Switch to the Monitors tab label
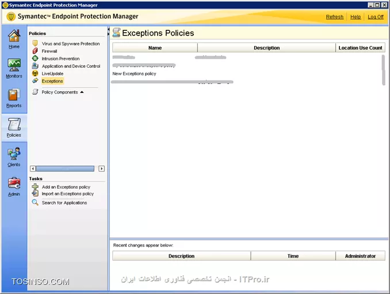Viewport: 390px width, 294px height. click(x=14, y=76)
